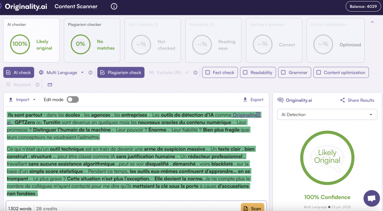Show info about Multi Language model
This screenshot has width=383, height=211.
[x=91, y=72]
